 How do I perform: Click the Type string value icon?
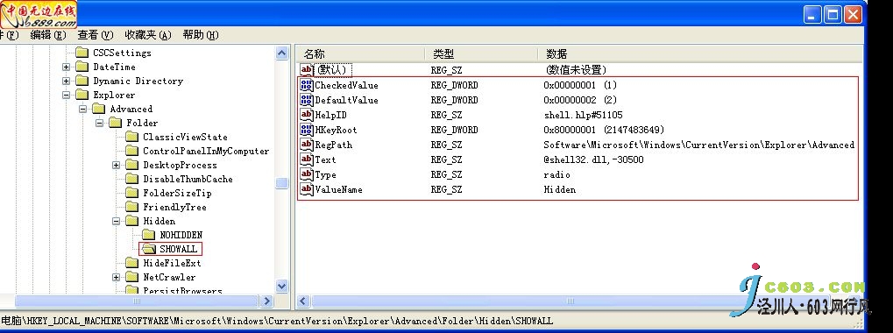pyautogui.click(x=307, y=174)
